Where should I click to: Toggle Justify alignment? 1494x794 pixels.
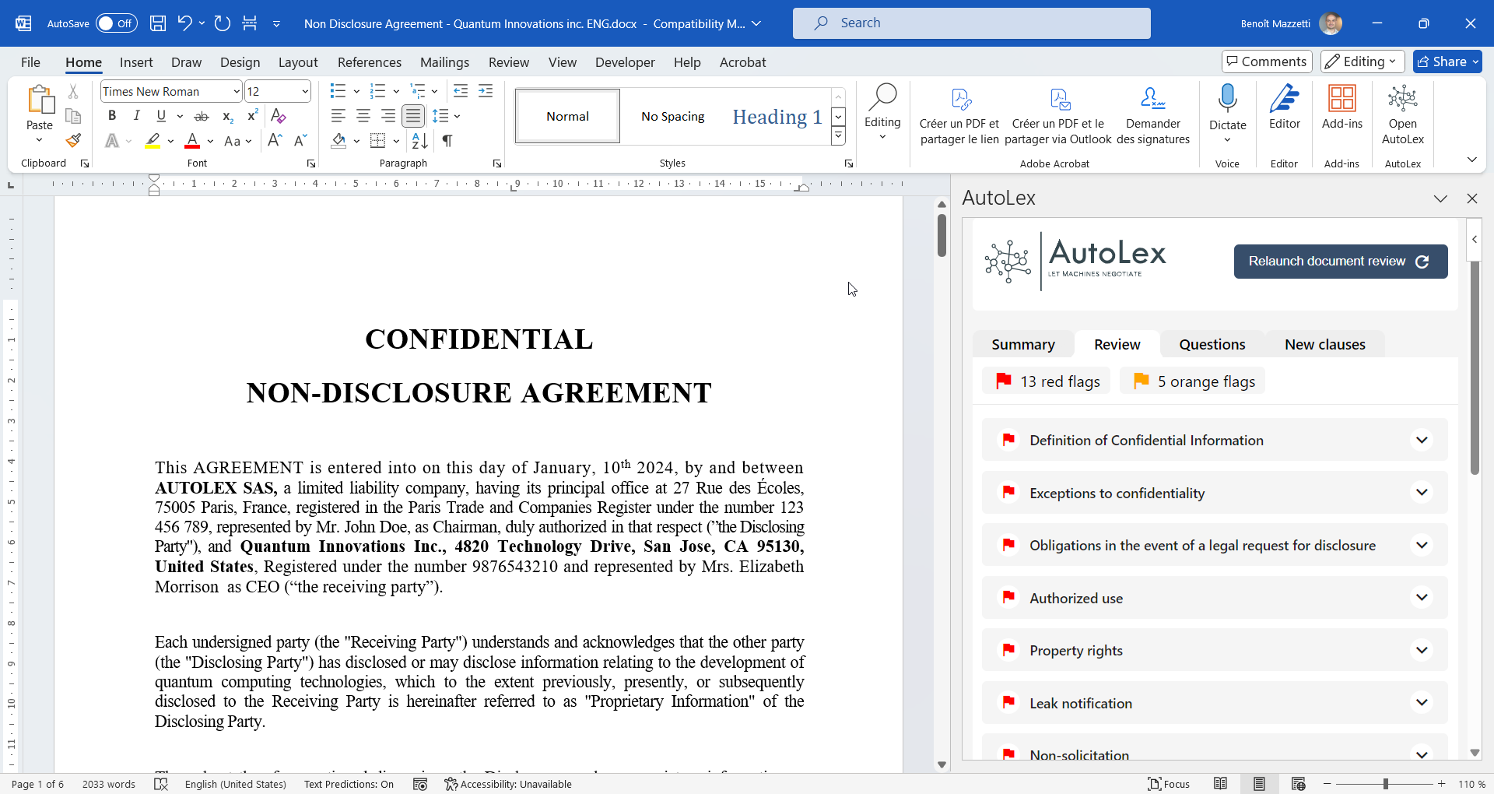pos(413,116)
